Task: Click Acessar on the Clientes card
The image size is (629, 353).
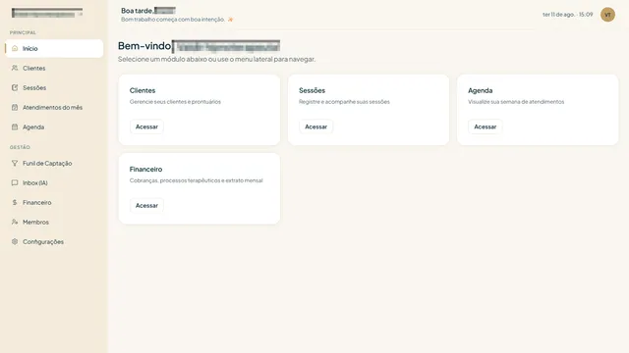Action: (146, 126)
